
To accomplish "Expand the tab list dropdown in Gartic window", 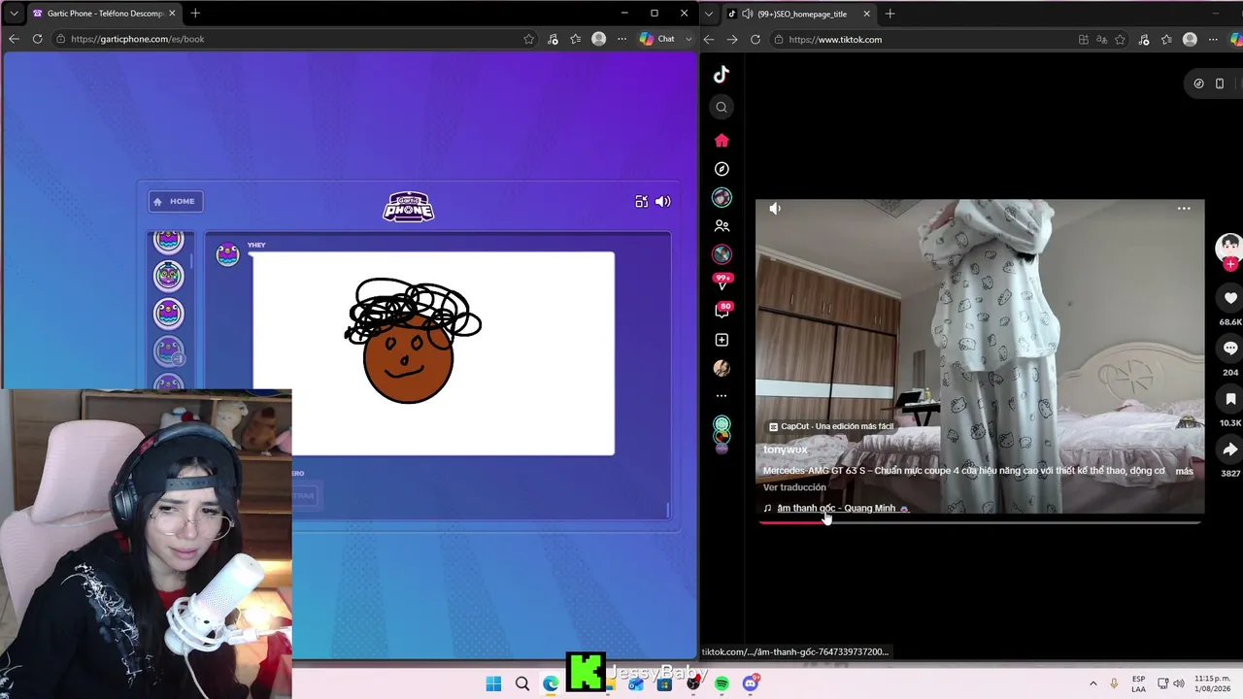I will (x=14, y=14).
